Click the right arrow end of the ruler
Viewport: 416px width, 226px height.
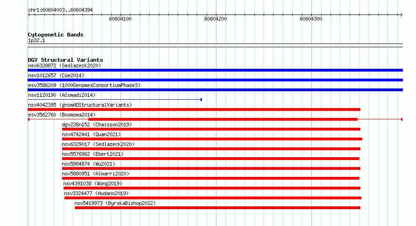[x=401, y=15]
